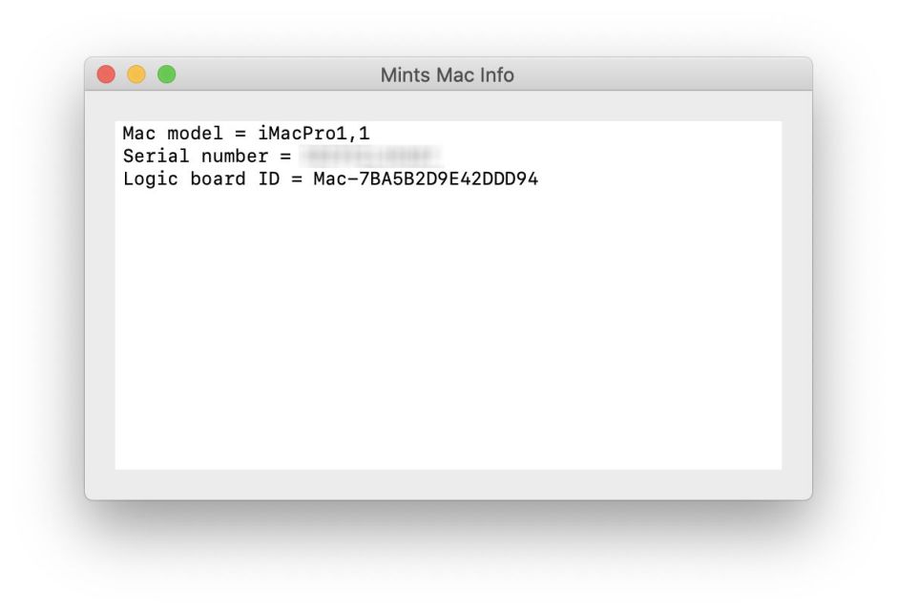The height and width of the screenshot is (612, 897).
Task: Click the left edge of the text panel
Action: coord(116,286)
